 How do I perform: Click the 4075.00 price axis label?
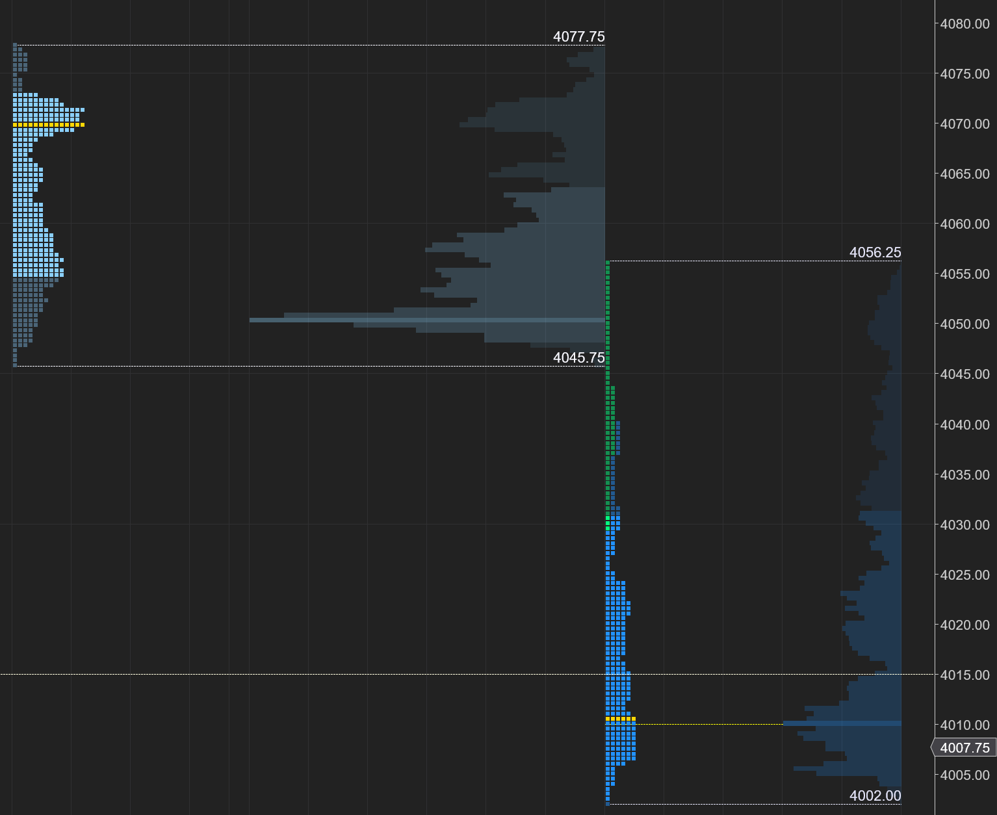965,74
